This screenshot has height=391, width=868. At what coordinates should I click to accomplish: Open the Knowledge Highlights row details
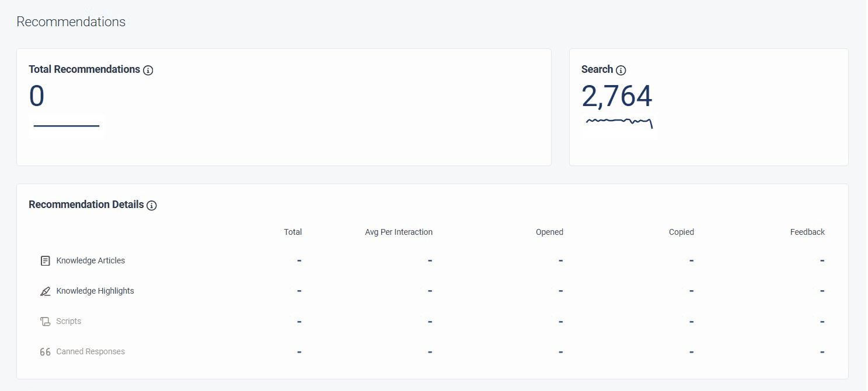[96, 291]
